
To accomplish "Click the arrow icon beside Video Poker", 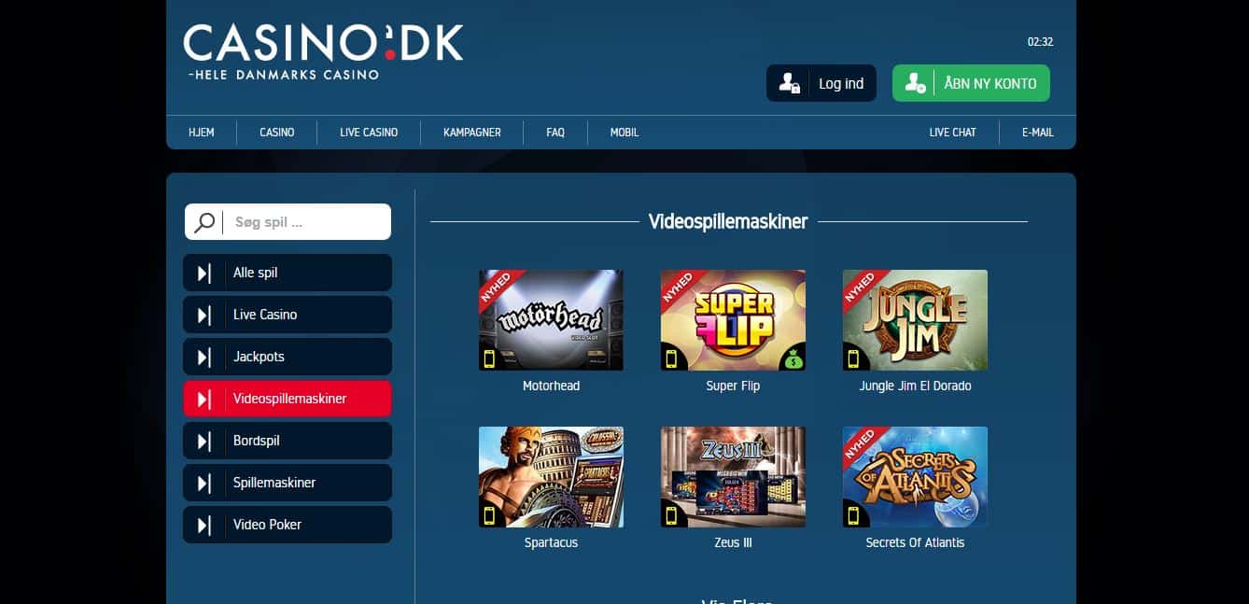I will (x=204, y=525).
